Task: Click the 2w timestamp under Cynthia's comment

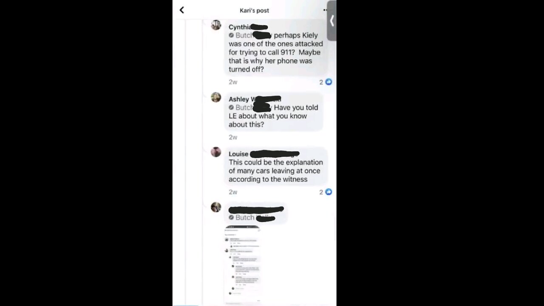Action: point(233,82)
